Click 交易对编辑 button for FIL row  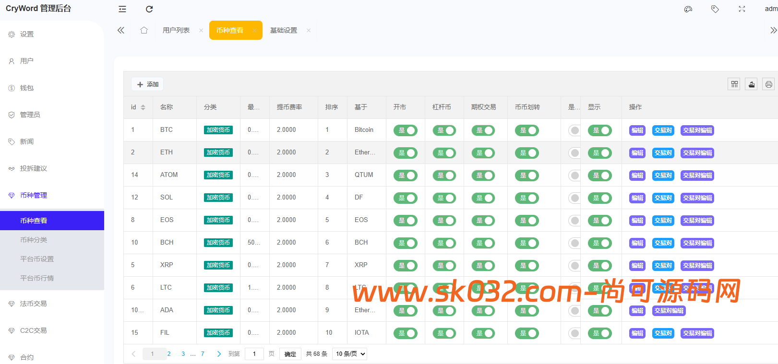[x=697, y=333]
